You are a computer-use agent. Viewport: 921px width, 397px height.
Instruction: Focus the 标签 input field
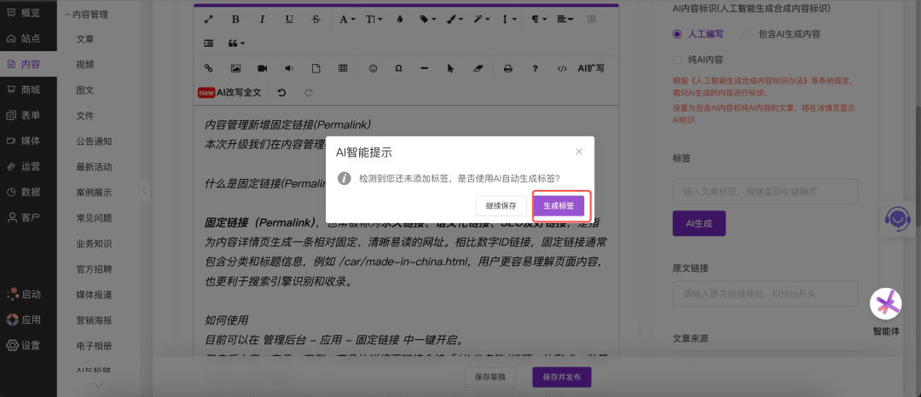[x=765, y=192]
